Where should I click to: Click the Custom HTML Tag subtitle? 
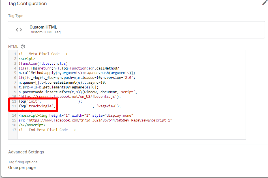click(x=45, y=32)
